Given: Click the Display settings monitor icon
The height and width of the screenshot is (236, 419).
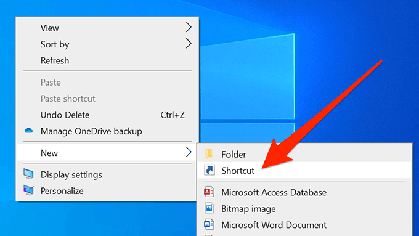Looking at the screenshot, I should pos(28,174).
